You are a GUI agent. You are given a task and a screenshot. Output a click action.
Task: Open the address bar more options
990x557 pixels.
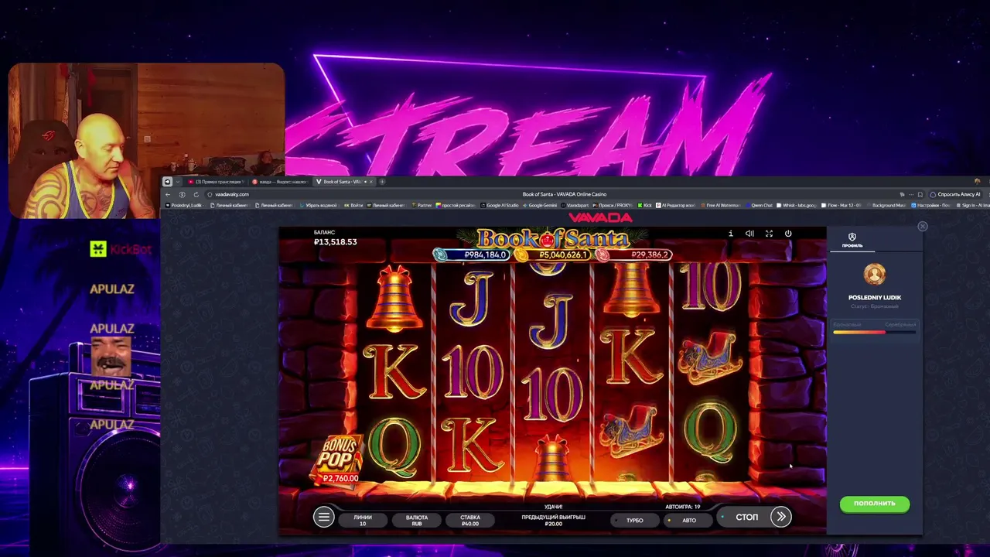point(911,194)
